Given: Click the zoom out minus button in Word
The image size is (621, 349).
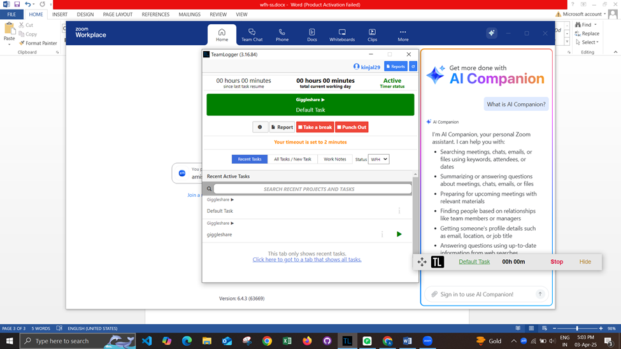Looking at the screenshot, I should click(x=555, y=329).
